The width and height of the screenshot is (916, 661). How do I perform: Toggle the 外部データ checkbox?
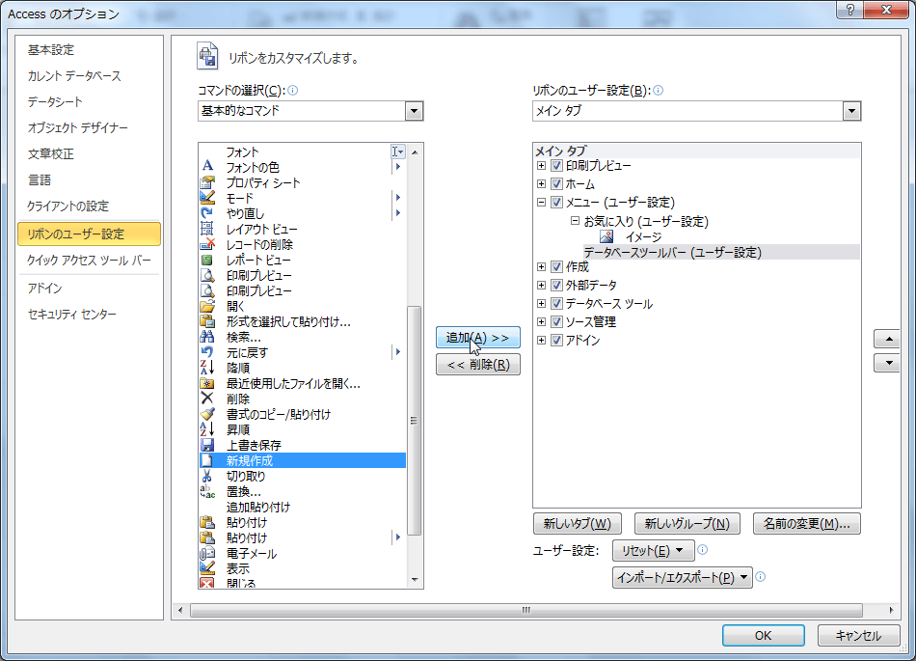point(556,286)
